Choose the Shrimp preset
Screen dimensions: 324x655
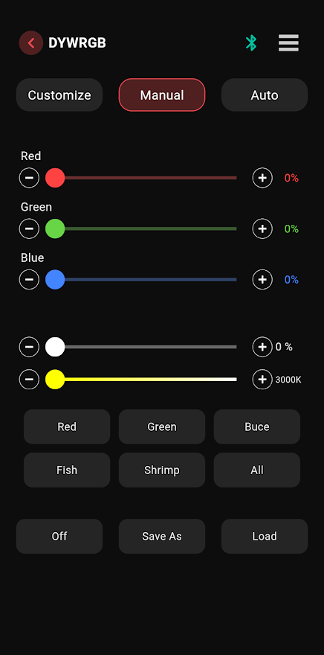pyautogui.click(x=162, y=470)
